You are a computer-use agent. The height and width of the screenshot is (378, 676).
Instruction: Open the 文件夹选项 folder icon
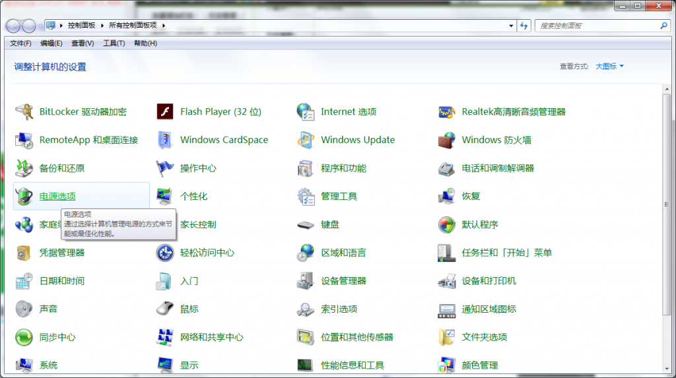(x=446, y=338)
